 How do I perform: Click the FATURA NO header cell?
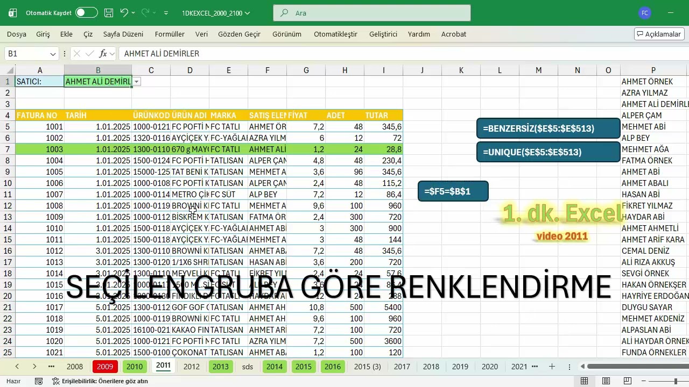coord(39,116)
